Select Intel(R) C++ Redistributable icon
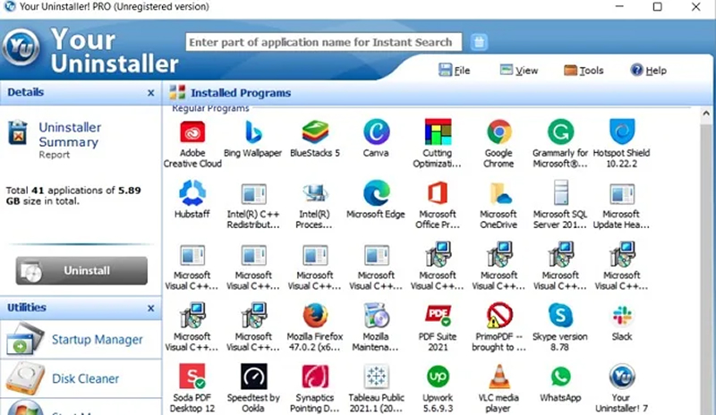Screen dimensions: 716x415 pos(253,193)
